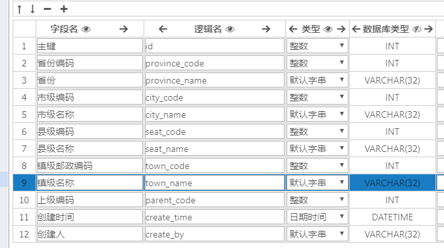The height and width of the screenshot is (248, 444).
Task: Open type dropdown for create_time row
Action: (318, 217)
